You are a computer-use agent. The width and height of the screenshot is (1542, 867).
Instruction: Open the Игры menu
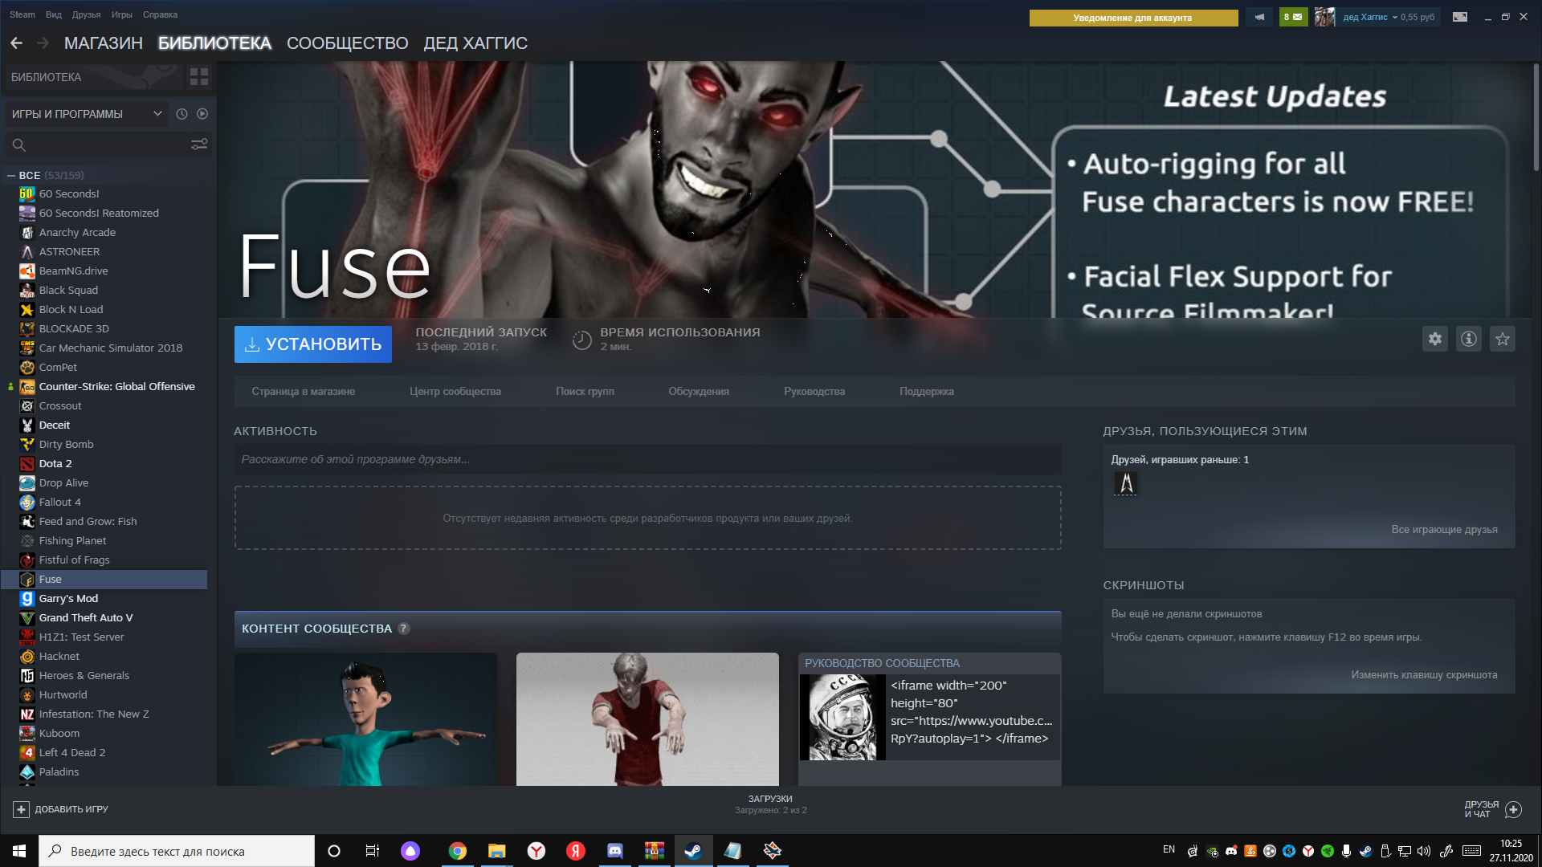(x=122, y=14)
